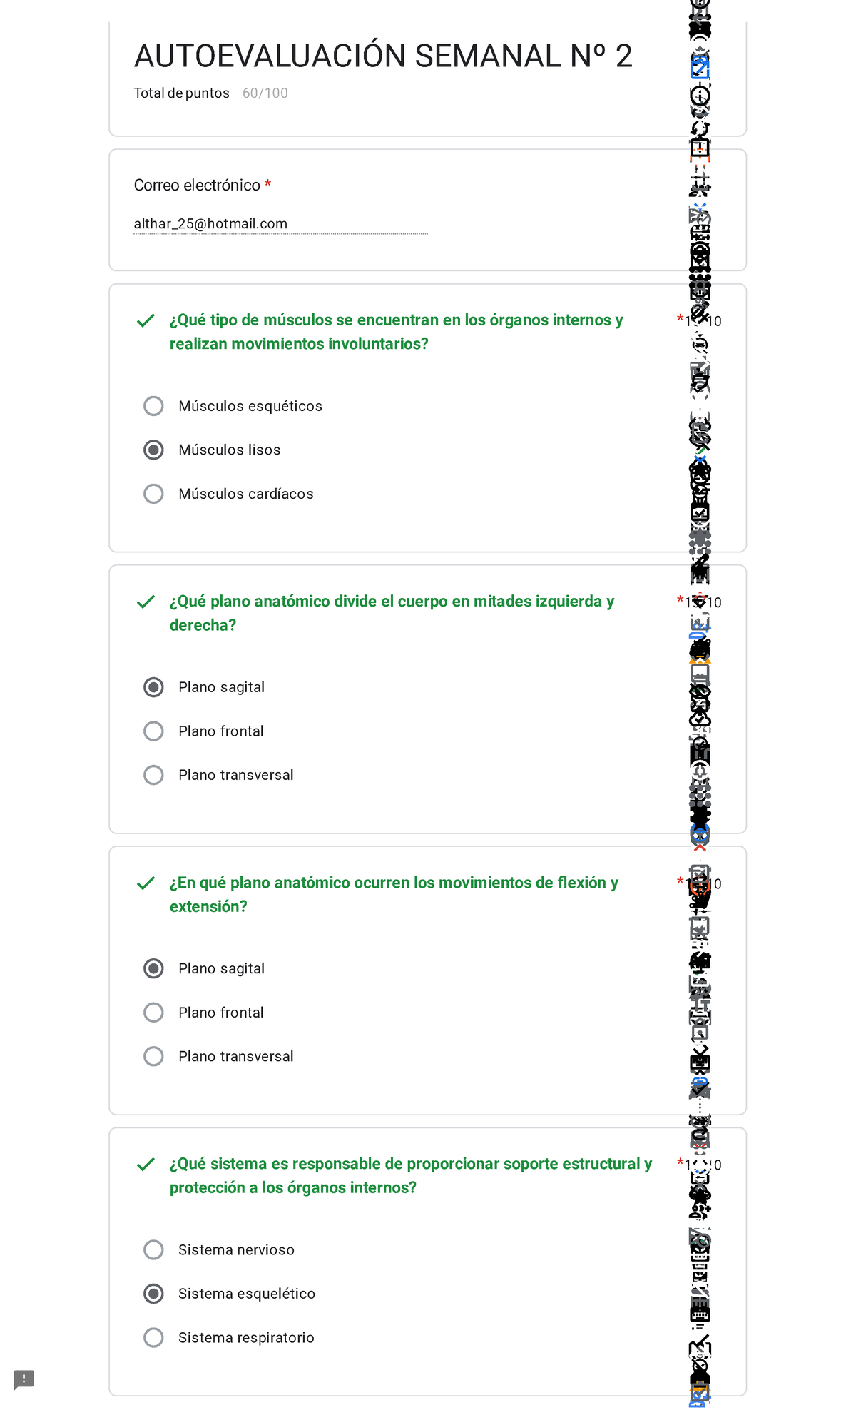Click the report problem feedback icon
This screenshot has width=856, height=1410.
click(24, 1379)
